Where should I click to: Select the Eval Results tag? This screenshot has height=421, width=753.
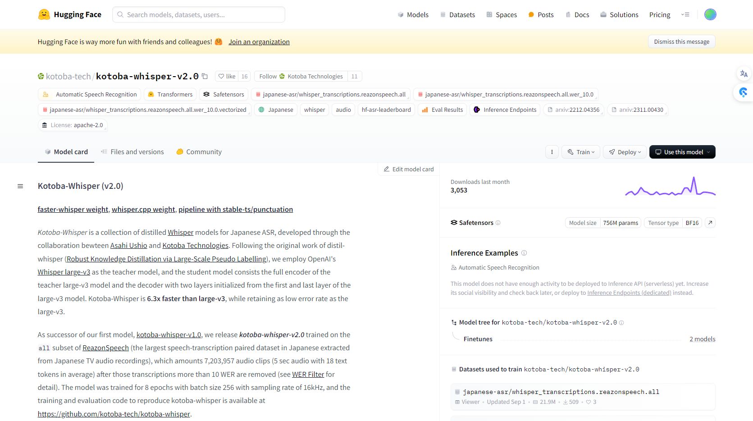(x=443, y=110)
